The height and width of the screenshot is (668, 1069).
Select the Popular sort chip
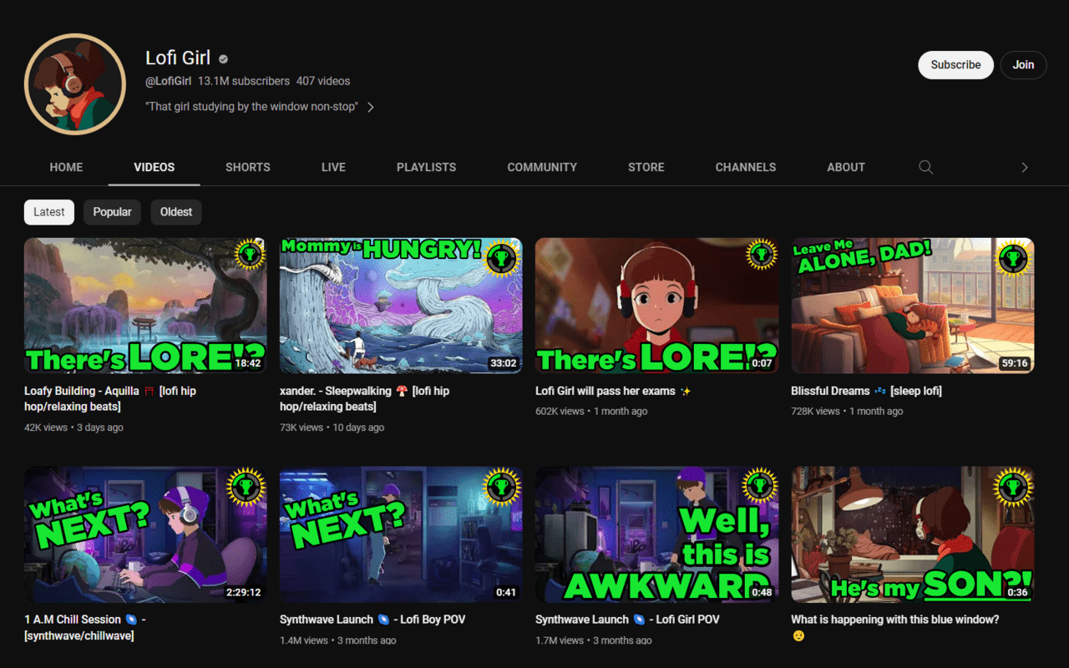(x=112, y=212)
